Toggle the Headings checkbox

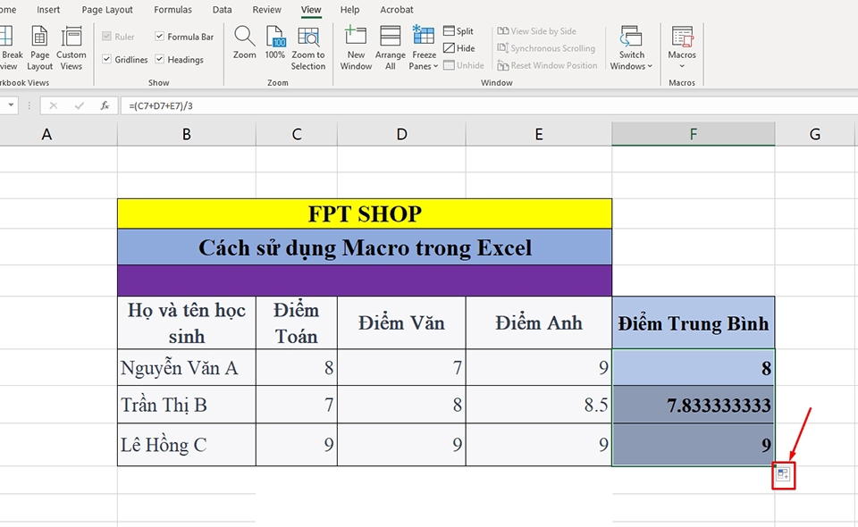pyautogui.click(x=159, y=59)
